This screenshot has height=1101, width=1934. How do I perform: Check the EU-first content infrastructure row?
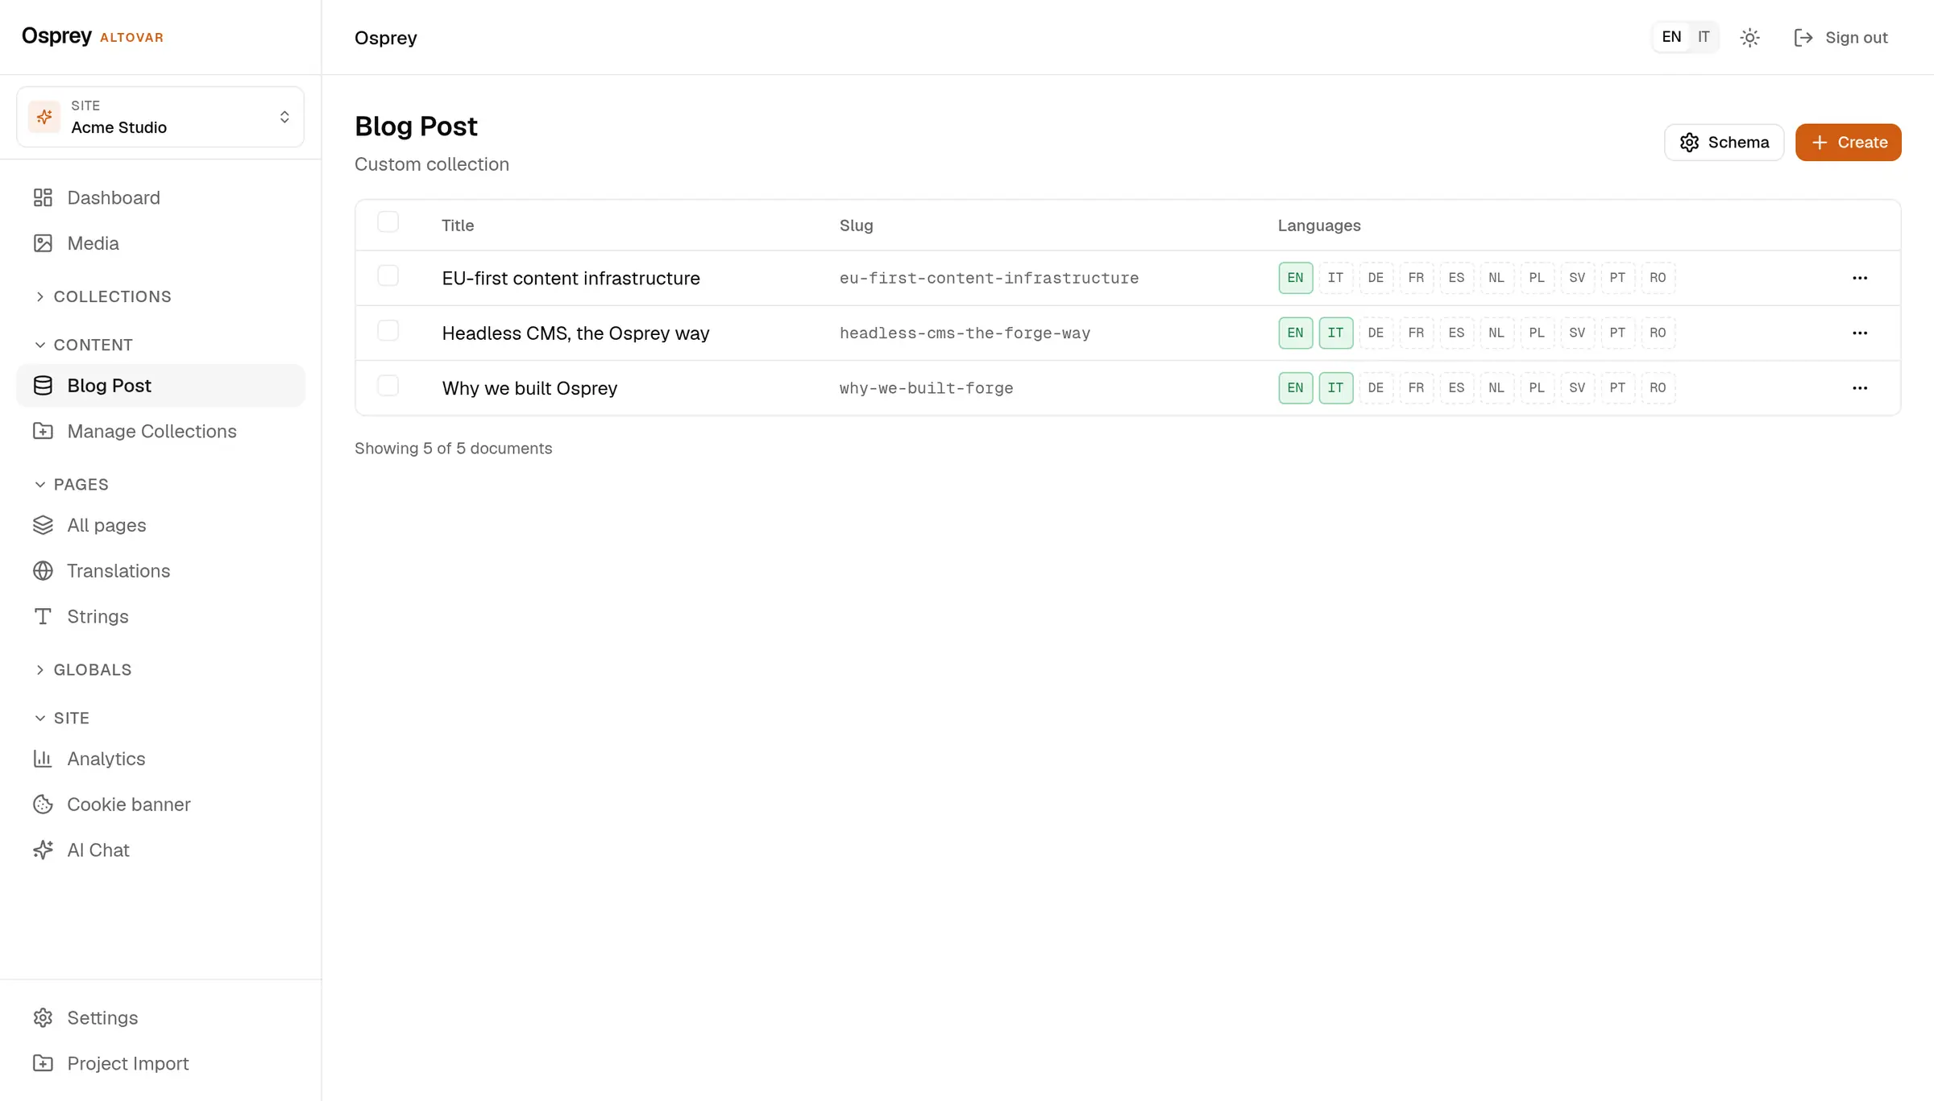click(x=388, y=275)
